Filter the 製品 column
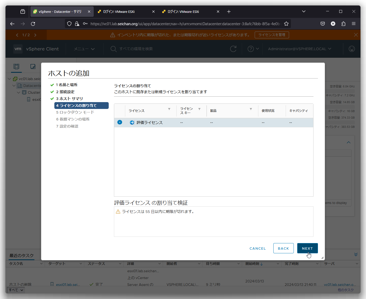 pos(251,109)
